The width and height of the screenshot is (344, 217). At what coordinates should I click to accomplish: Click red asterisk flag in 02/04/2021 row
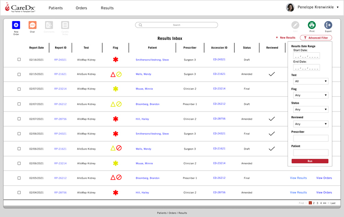coord(116,193)
